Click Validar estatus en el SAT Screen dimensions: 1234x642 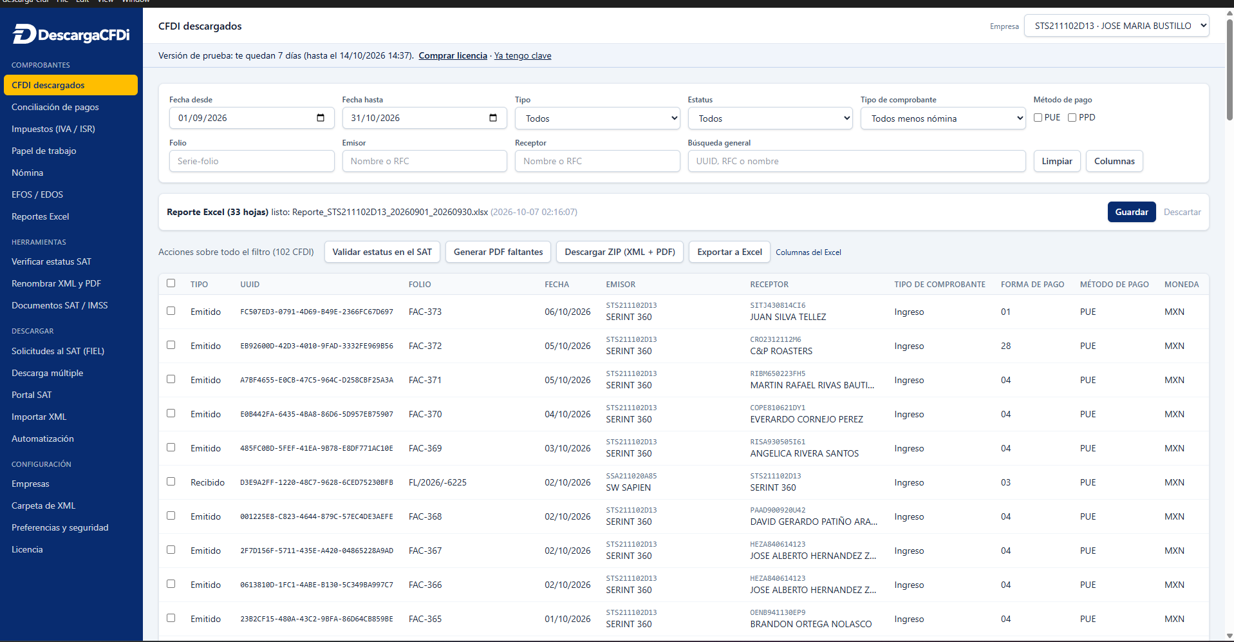tap(382, 252)
